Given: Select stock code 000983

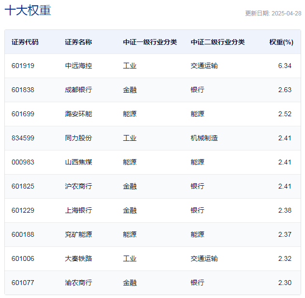Looking at the screenshot, I should point(23,162).
